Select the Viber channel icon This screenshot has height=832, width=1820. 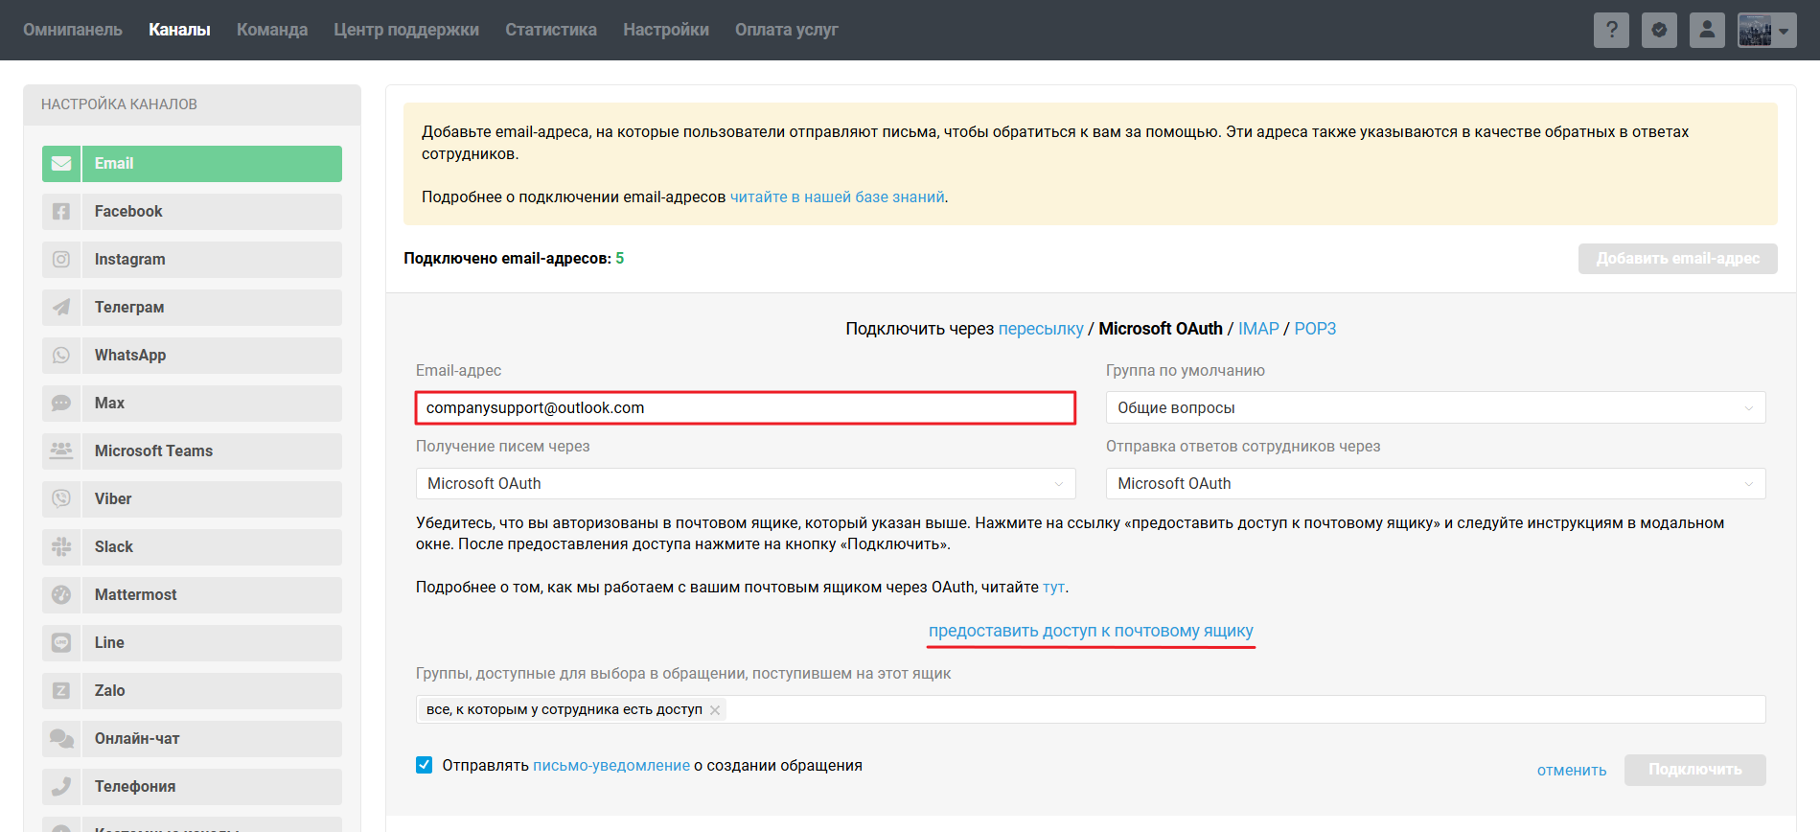coord(61,499)
